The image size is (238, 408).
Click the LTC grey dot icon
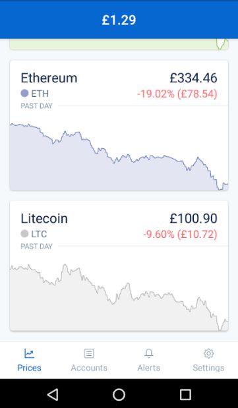[24, 234]
